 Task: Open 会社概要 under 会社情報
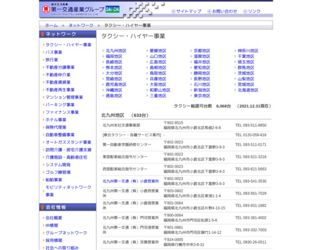point(54,218)
